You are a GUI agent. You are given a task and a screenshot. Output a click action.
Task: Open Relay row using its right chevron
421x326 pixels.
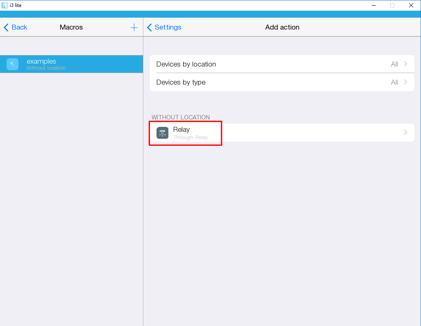405,133
